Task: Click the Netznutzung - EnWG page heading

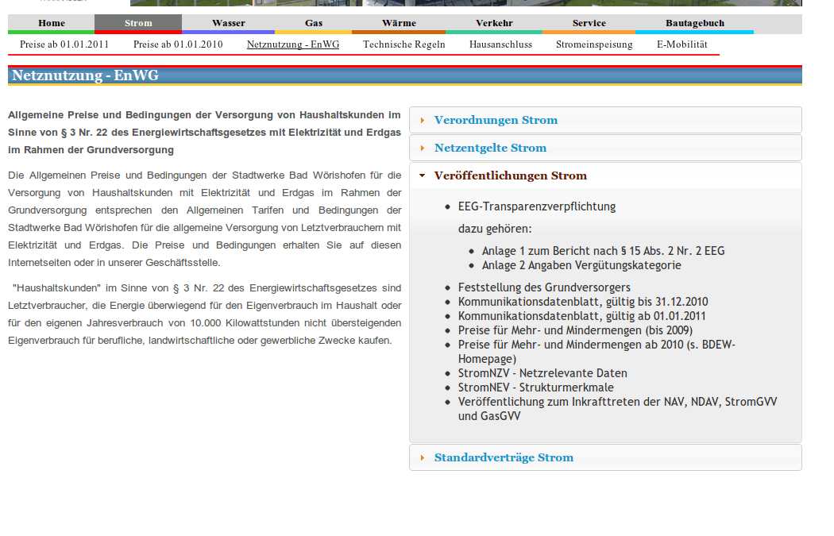Action: coord(85,75)
